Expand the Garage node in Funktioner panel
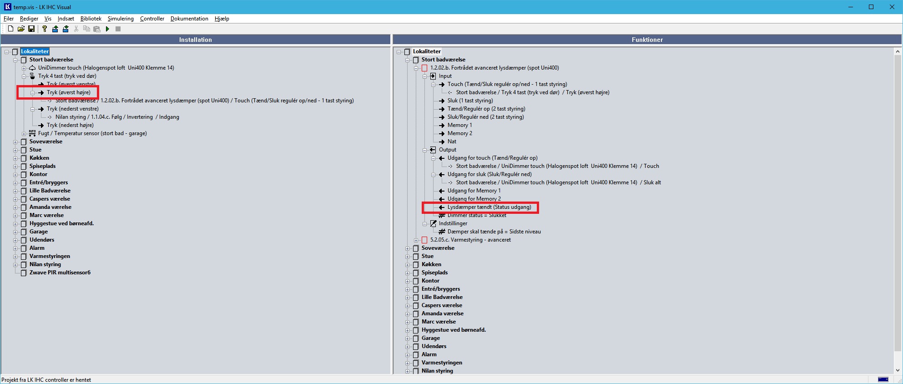903x384 pixels. (x=408, y=339)
